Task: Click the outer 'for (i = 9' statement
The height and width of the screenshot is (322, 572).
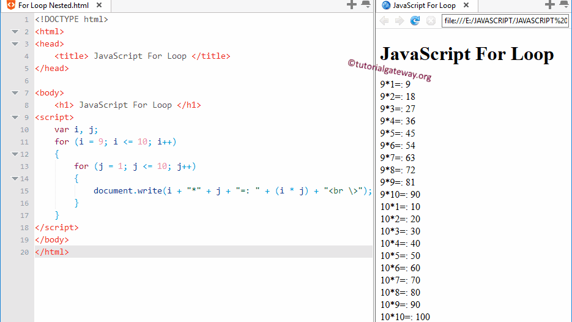Action: (115, 141)
